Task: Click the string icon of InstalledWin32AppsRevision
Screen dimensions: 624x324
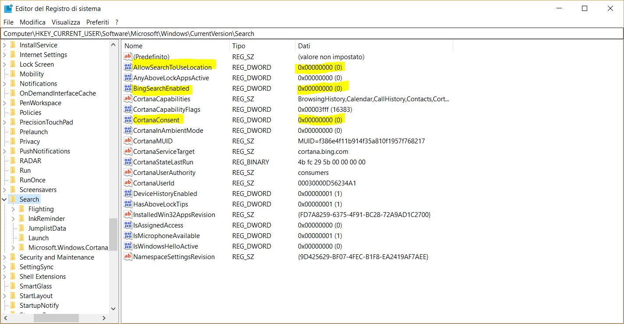Action: (x=128, y=214)
